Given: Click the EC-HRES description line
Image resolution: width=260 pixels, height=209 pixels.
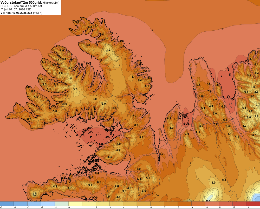Looking at the screenshot, I should coord(21,6).
